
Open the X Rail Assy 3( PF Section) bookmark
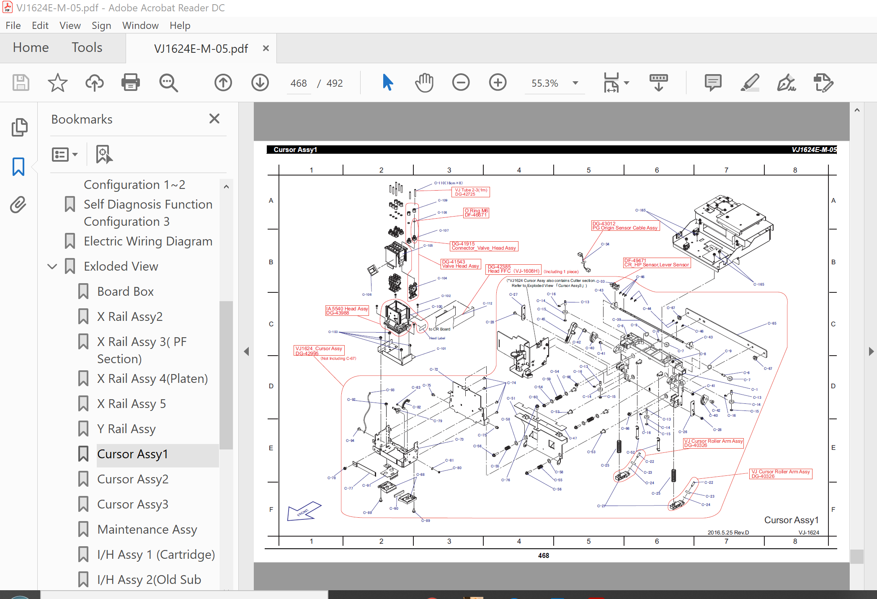point(142,350)
